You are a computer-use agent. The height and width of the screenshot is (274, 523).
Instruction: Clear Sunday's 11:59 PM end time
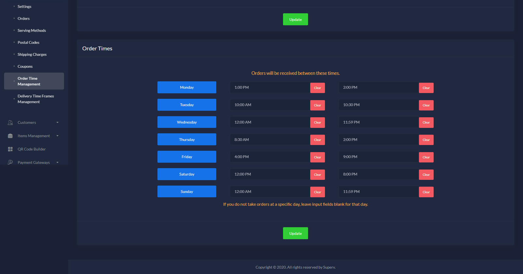click(x=426, y=192)
